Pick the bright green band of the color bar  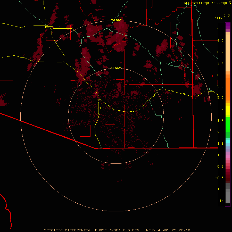click(228, 125)
